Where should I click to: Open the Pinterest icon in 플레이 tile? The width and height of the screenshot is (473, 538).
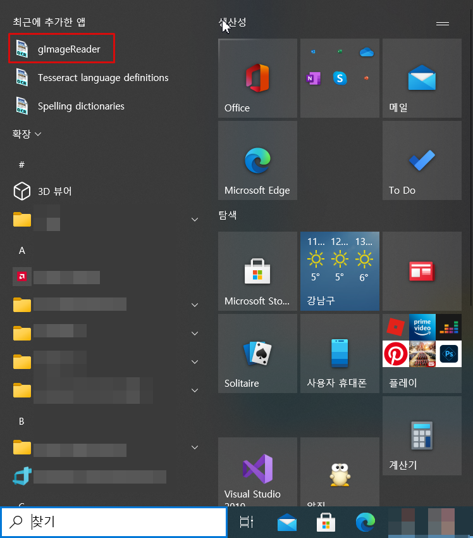point(396,354)
